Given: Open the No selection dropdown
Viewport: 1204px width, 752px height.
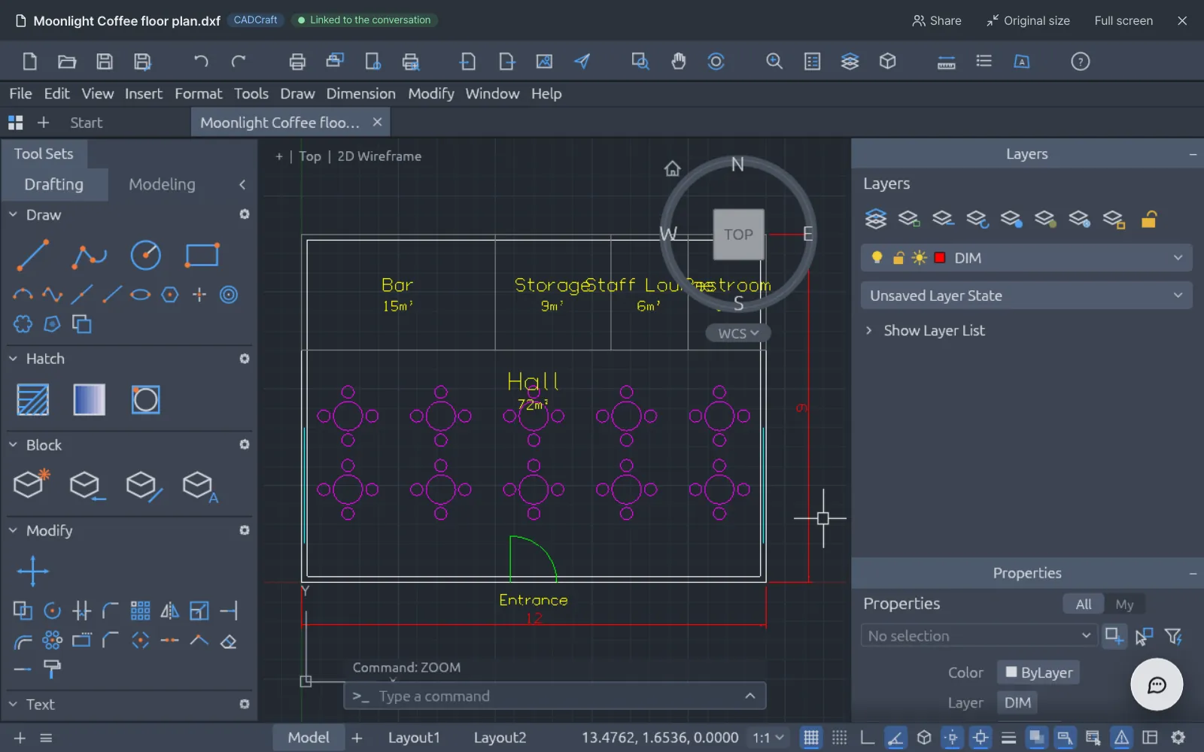Looking at the screenshot, I should pos(978,635).
